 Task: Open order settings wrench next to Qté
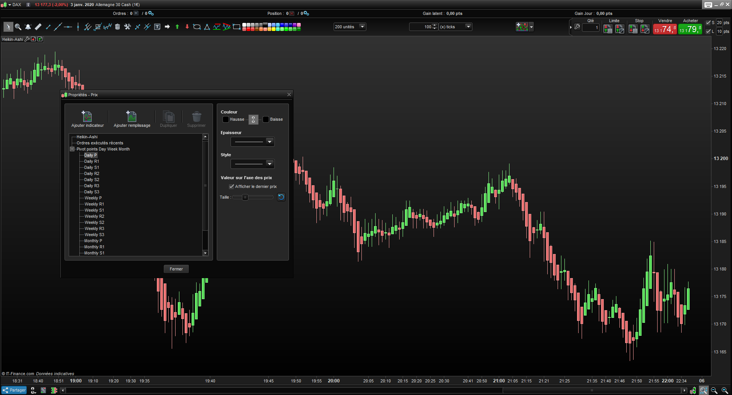(x=577, y=27)
